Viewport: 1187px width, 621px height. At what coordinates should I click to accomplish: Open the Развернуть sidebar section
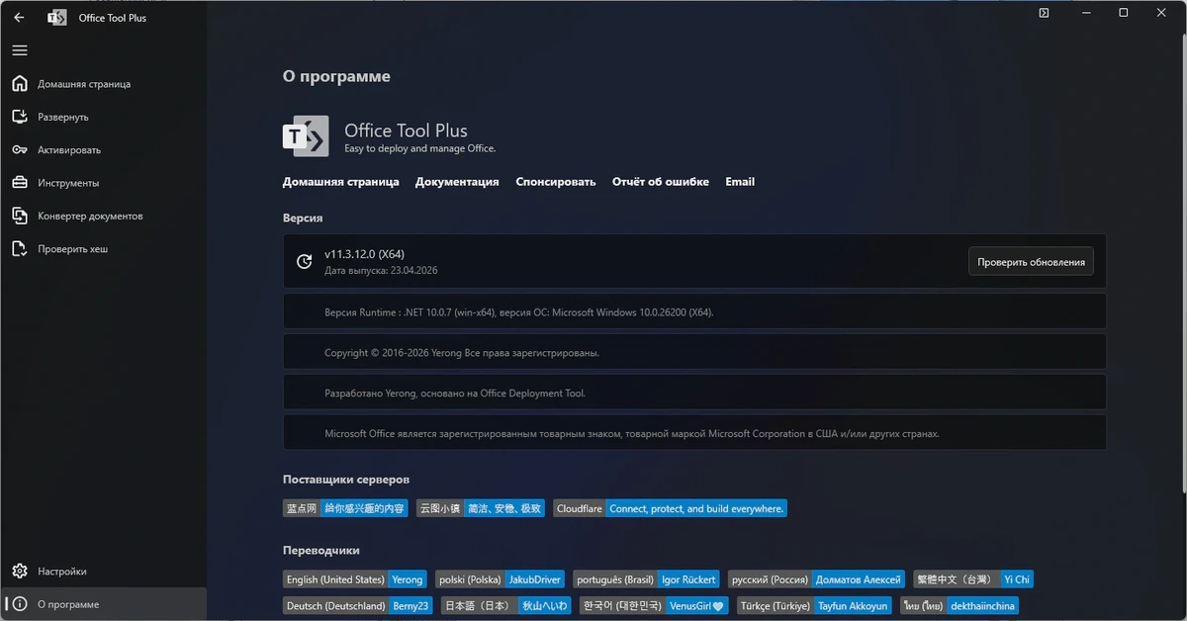(103, 117)
